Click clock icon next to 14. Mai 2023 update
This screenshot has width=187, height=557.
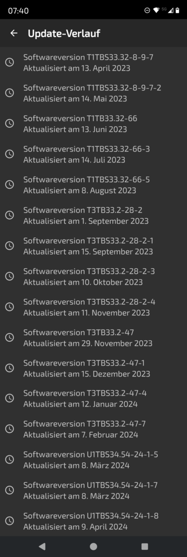(x=10, y=93)
